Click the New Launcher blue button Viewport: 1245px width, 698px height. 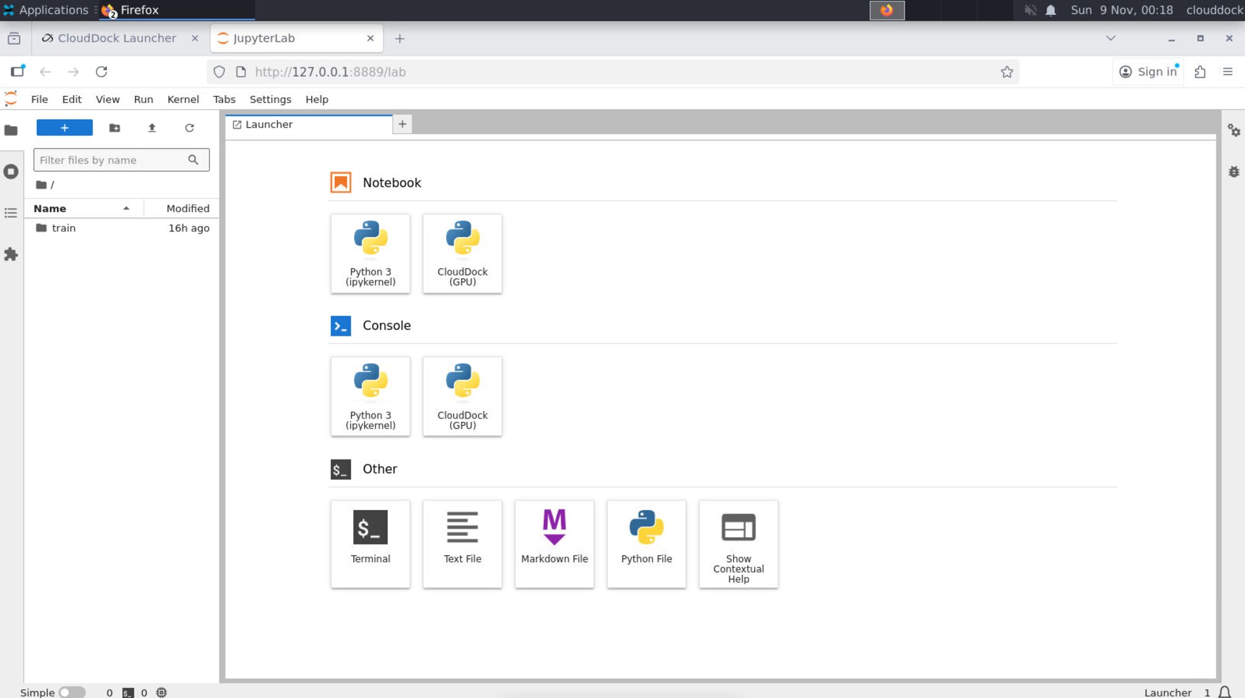64,128
